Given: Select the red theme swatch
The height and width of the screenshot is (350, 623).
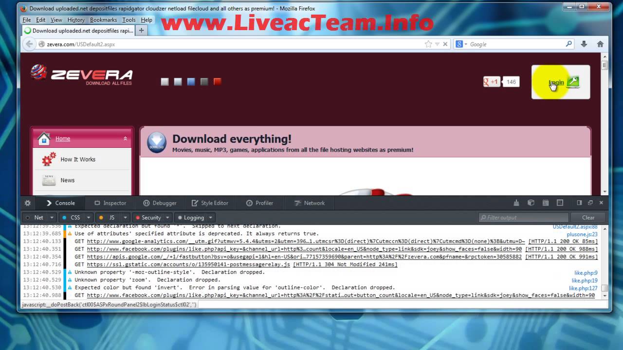Looking at the screenshot, I should tap(218, 82).
